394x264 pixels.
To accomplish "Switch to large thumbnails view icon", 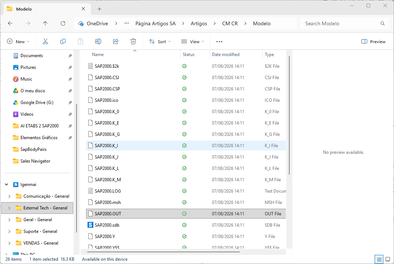I will (388, 259).
